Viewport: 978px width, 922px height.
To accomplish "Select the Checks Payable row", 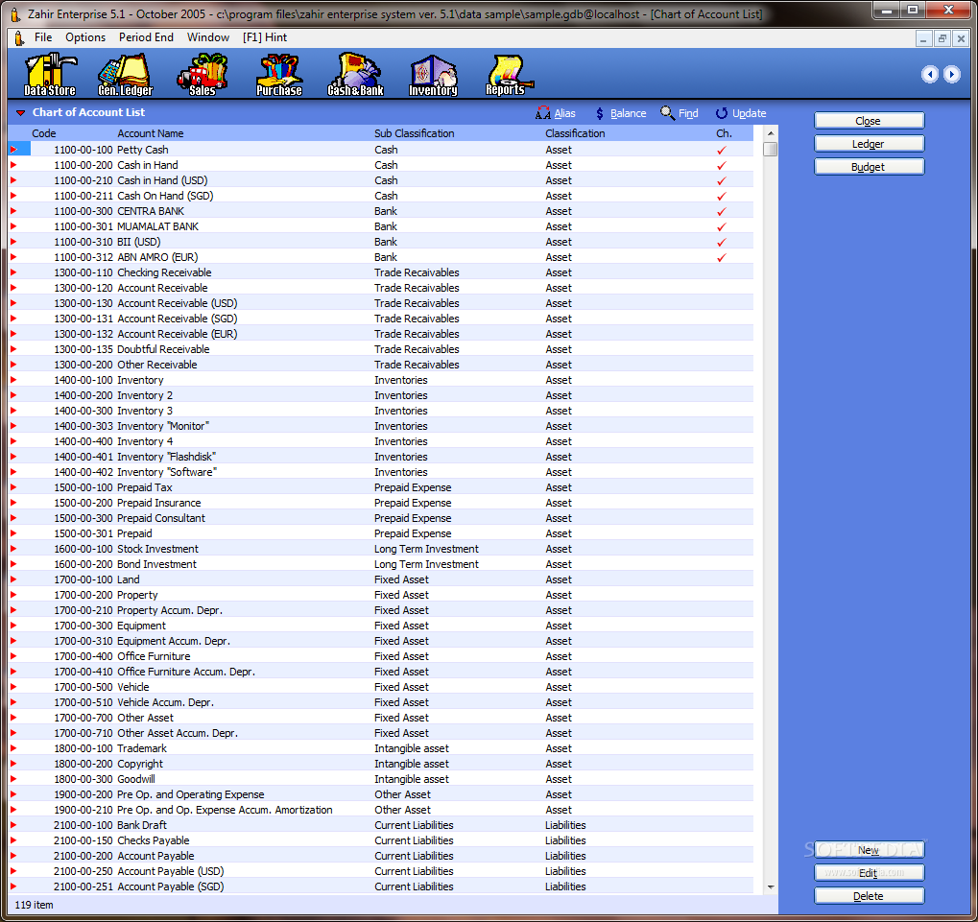I will pos(380,840).
